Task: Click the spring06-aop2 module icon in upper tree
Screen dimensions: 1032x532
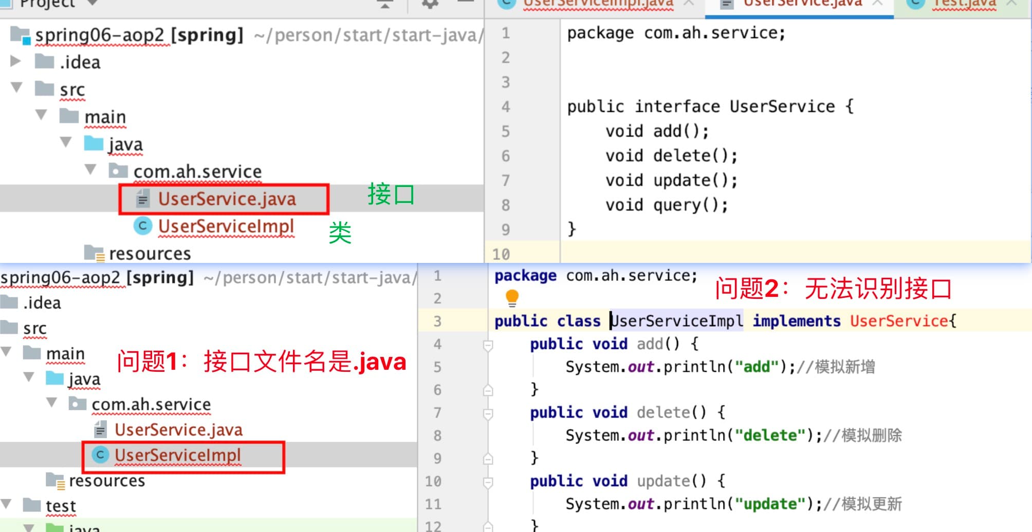Action: point(21,35)
